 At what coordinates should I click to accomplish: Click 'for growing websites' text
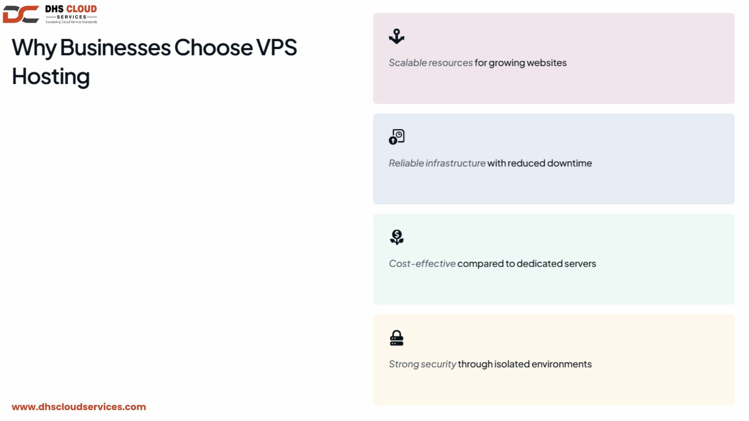520,63
